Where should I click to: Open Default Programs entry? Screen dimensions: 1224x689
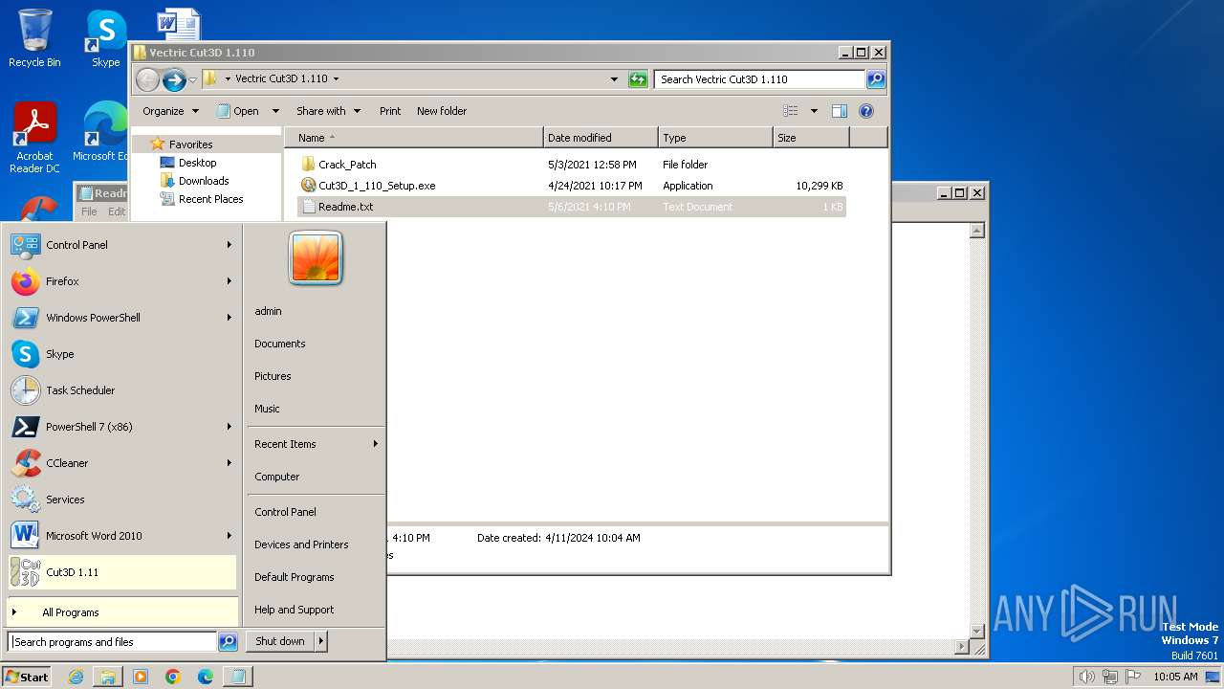(x=295, y=577)
